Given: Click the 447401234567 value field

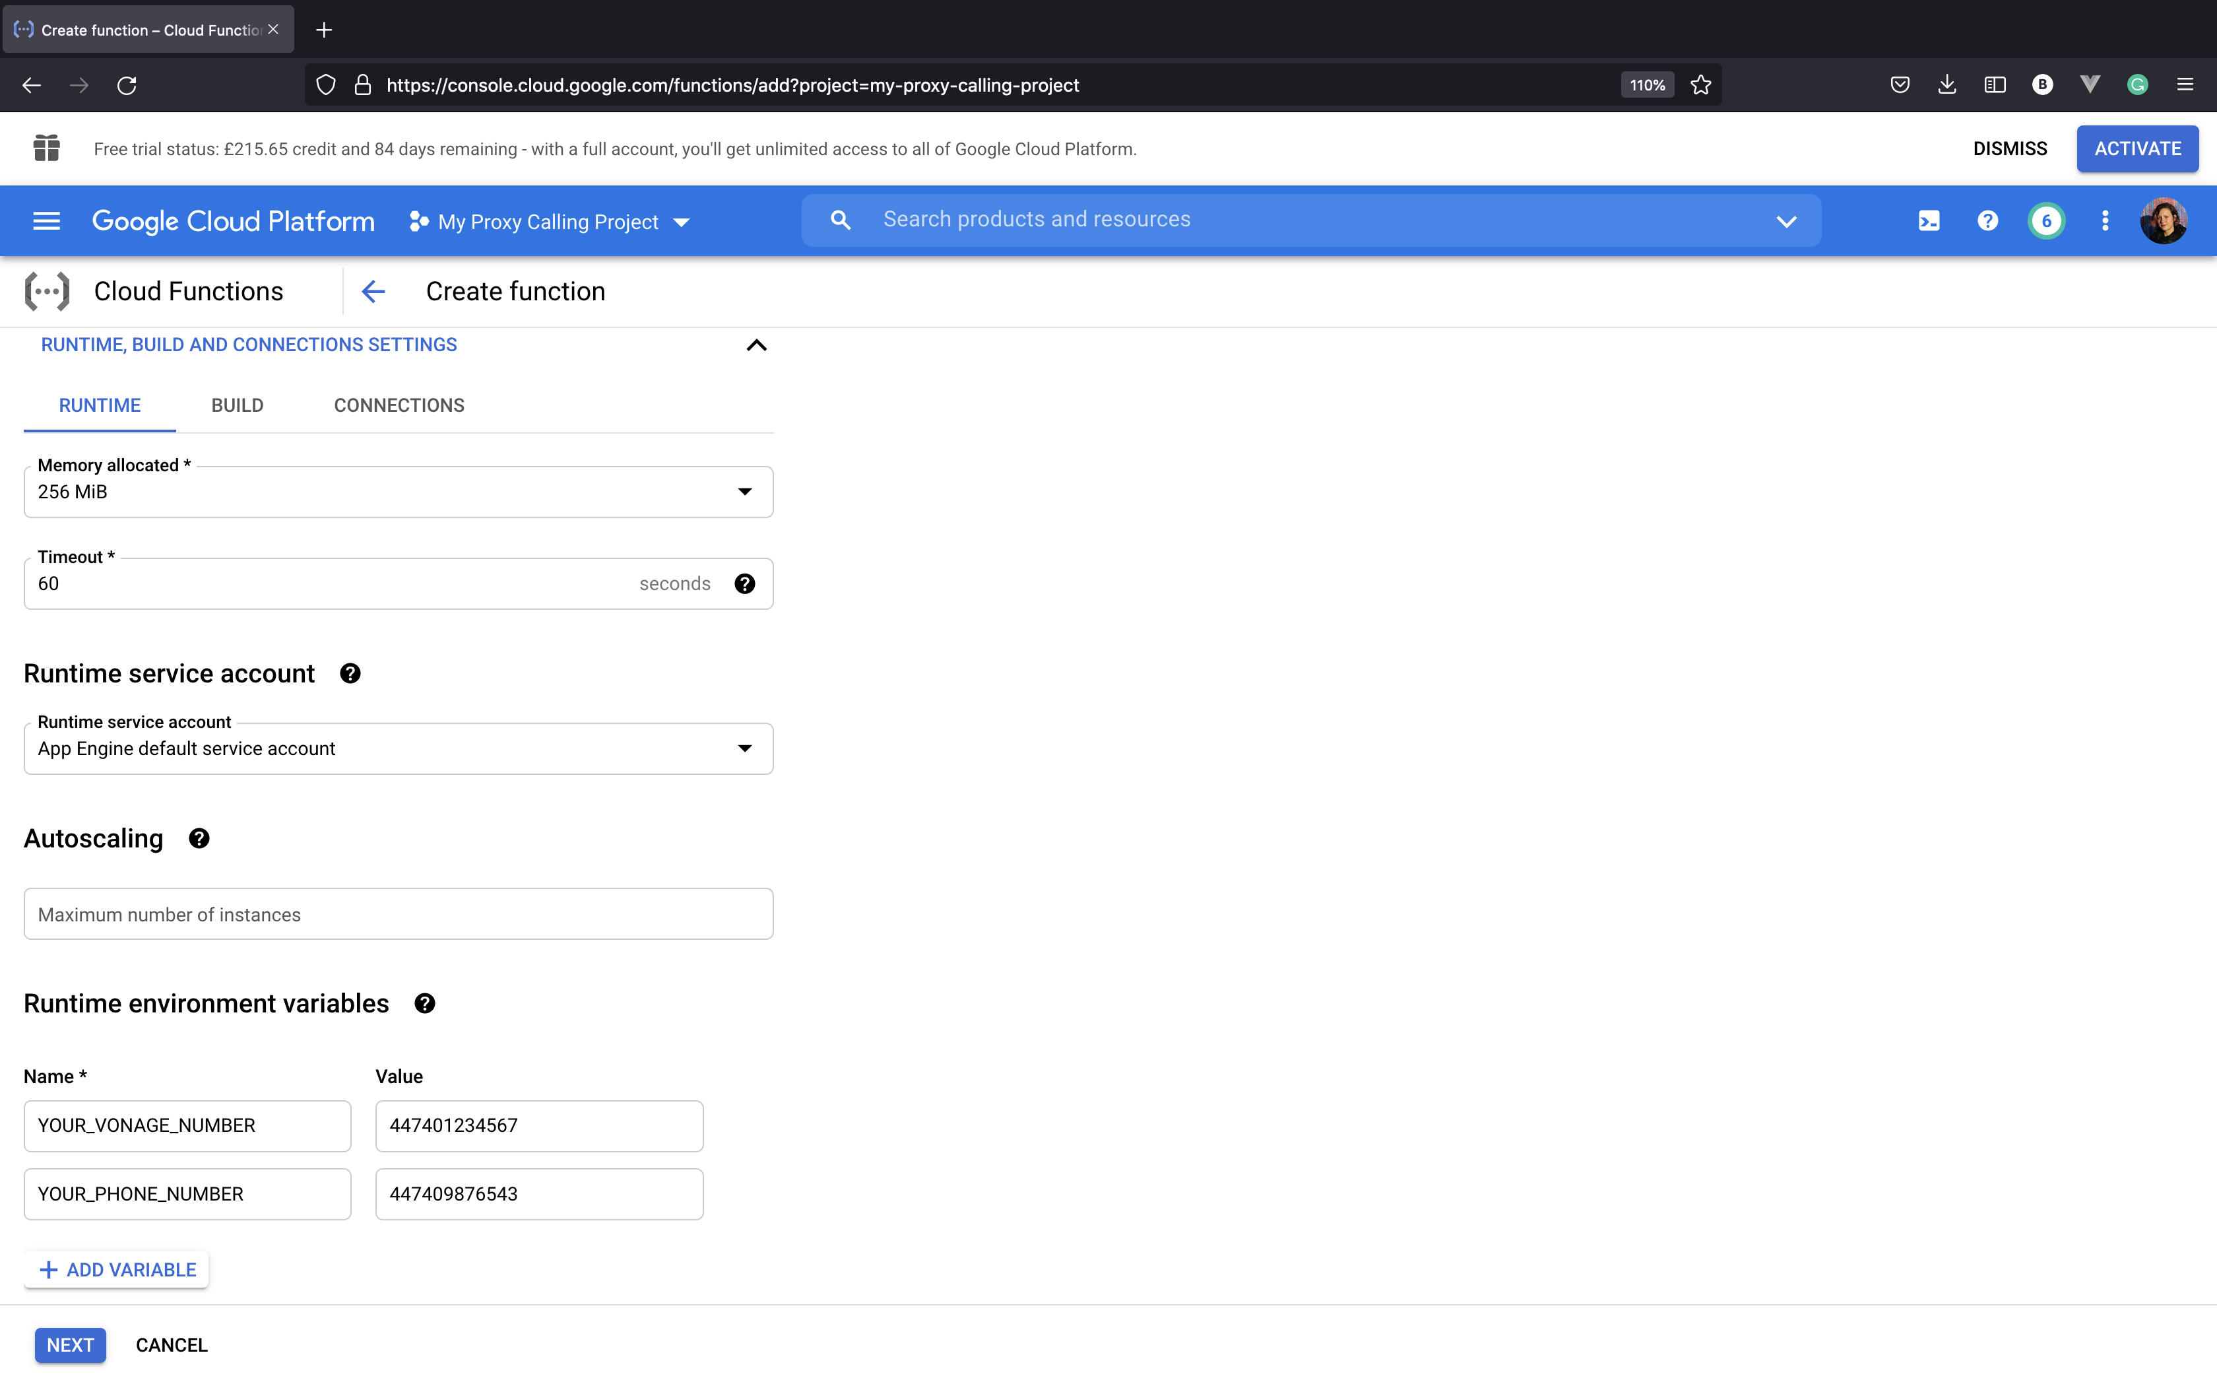Looking at the screenshot, I should coord(540,1126).
